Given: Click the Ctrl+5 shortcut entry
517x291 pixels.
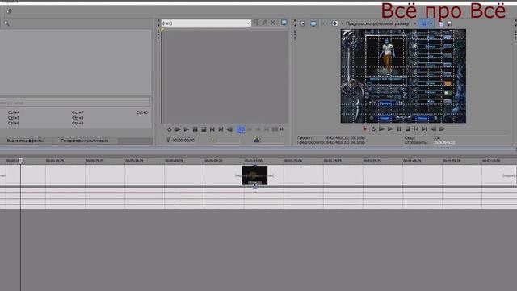Looking at the screenshot, I should tap(14, 118).
